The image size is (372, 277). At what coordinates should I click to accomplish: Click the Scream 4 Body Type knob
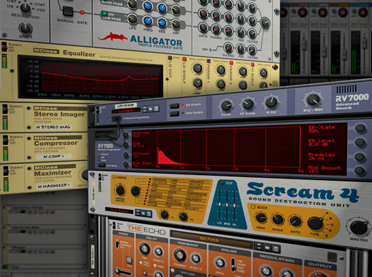316,224
